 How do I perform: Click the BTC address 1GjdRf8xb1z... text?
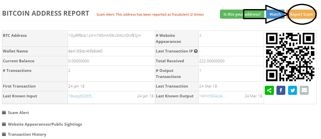105,36
